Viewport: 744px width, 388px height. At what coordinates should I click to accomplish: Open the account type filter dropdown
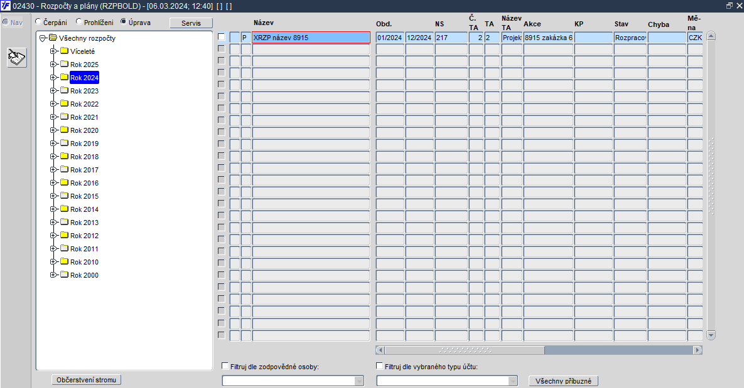[513, 381]
